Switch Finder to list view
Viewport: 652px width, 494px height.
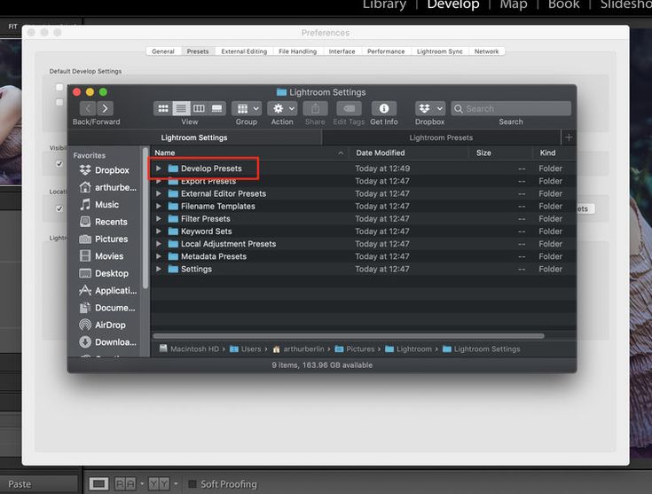(x=181, y=108)
